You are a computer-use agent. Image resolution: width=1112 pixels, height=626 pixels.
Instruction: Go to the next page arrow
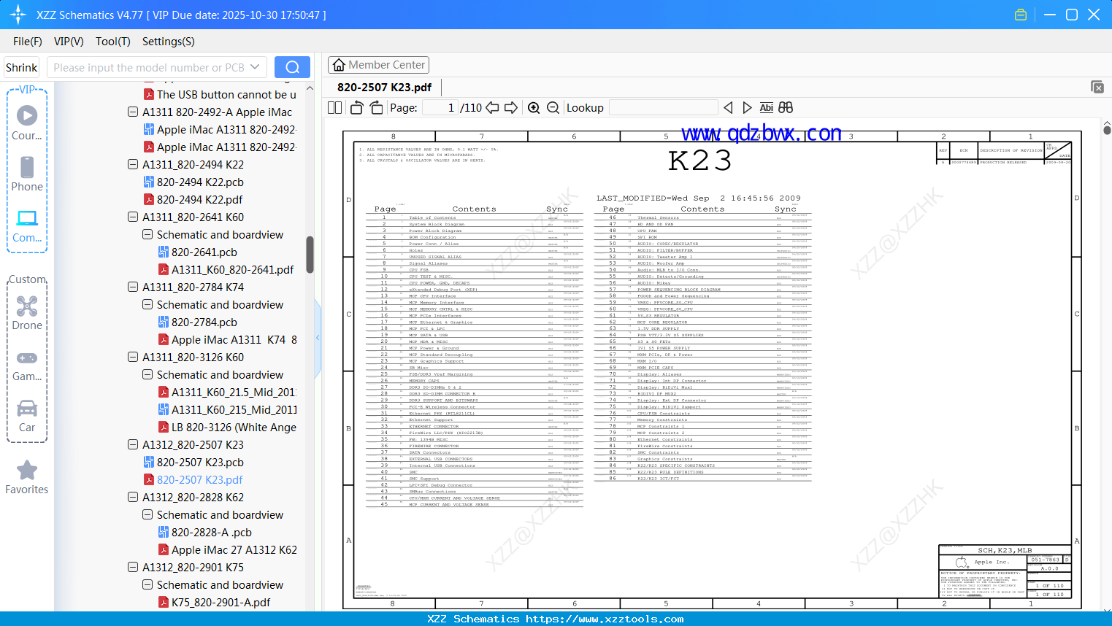tap(511, 108)
